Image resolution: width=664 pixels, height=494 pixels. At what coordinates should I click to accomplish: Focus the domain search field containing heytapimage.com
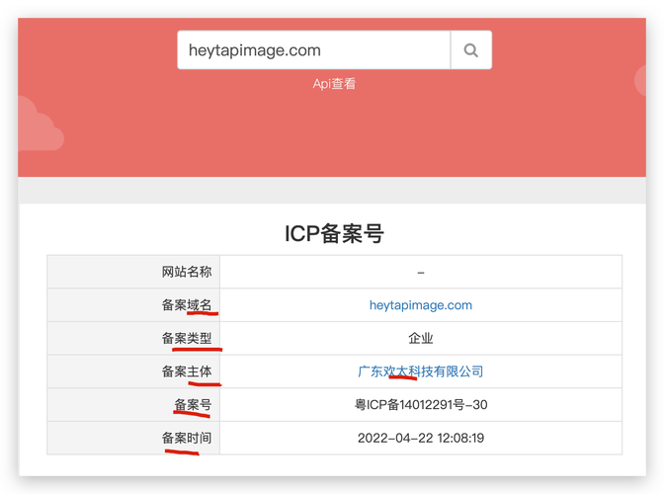(x=313, y=50)
